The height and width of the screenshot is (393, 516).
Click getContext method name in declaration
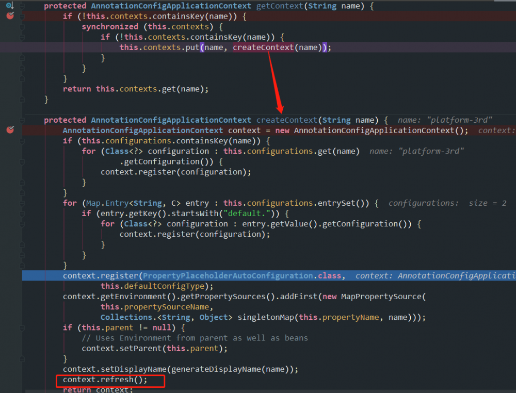(280, 6)
